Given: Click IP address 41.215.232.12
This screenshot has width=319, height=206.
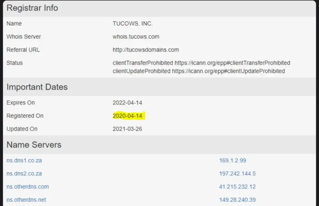Looking at the screenshot, I should point(237,187).
